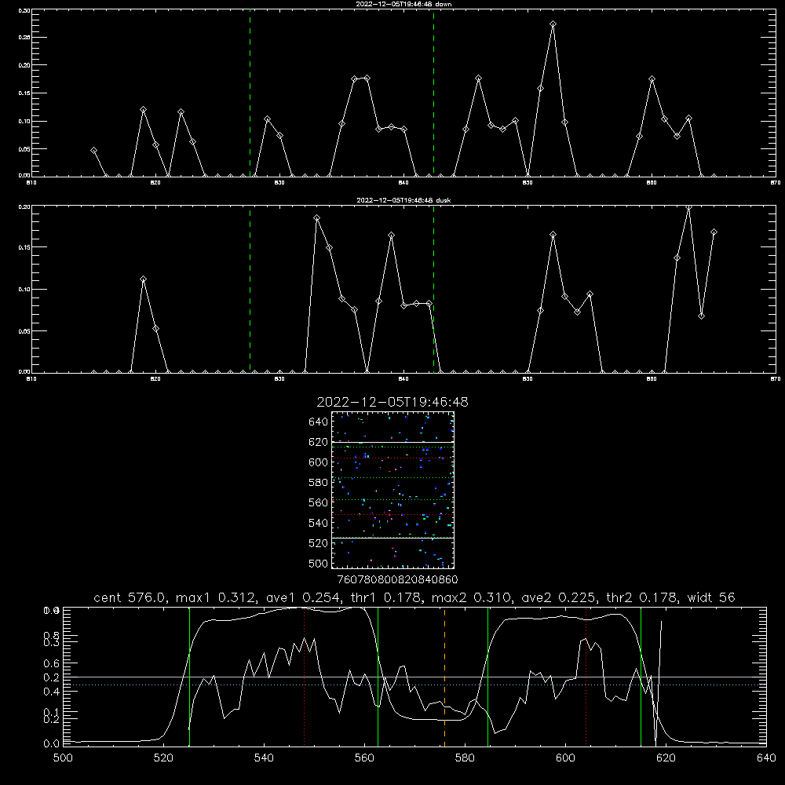Click the bottom plot x-axis label 560

click(x=364, y=758)
